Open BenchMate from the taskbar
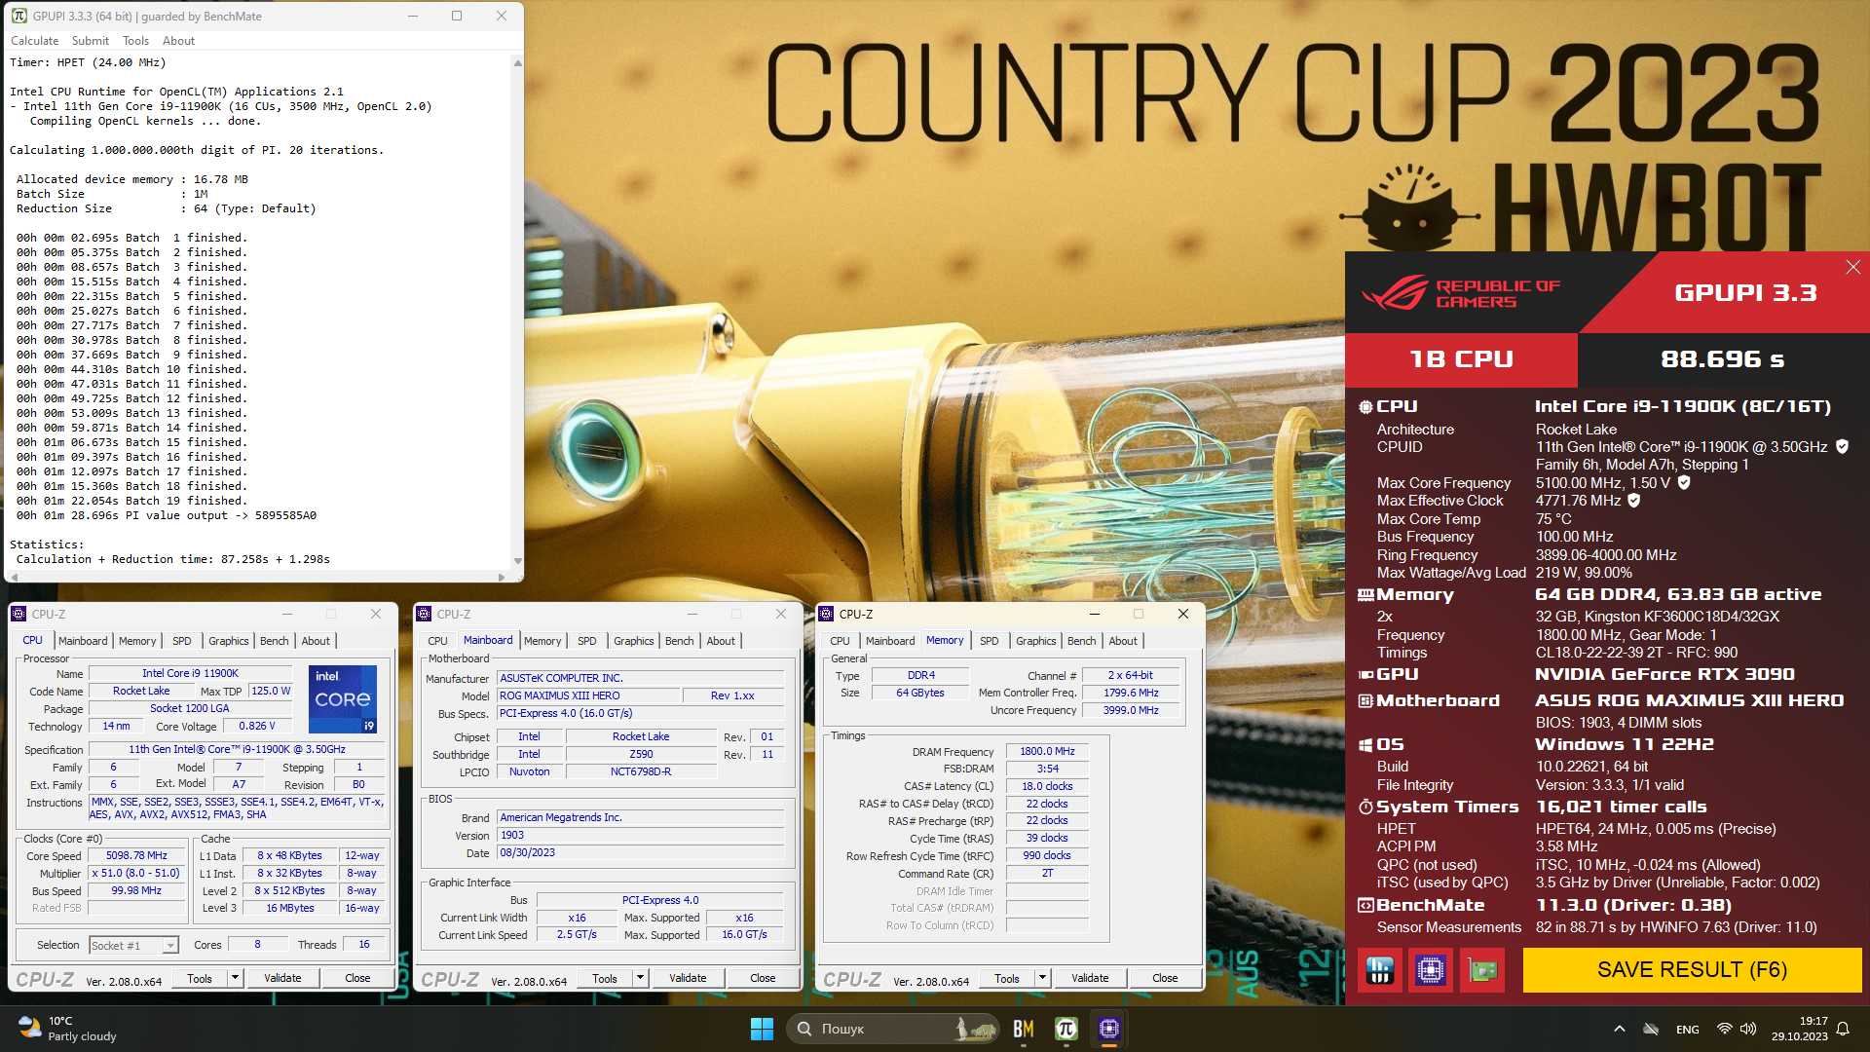 pyautogui.click(x=1023, y=1029)
